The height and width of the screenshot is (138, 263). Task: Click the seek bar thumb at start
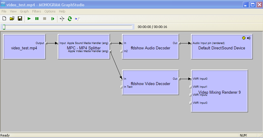(4, 27)
